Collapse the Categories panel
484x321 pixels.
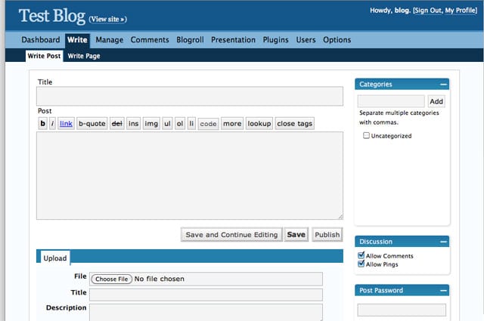point(443,85)
